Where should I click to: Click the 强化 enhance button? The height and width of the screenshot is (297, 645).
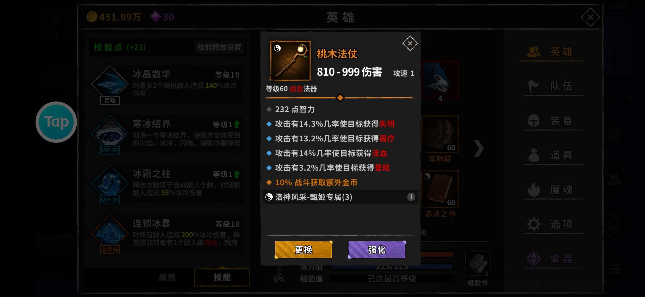click(x=377, y=250)
